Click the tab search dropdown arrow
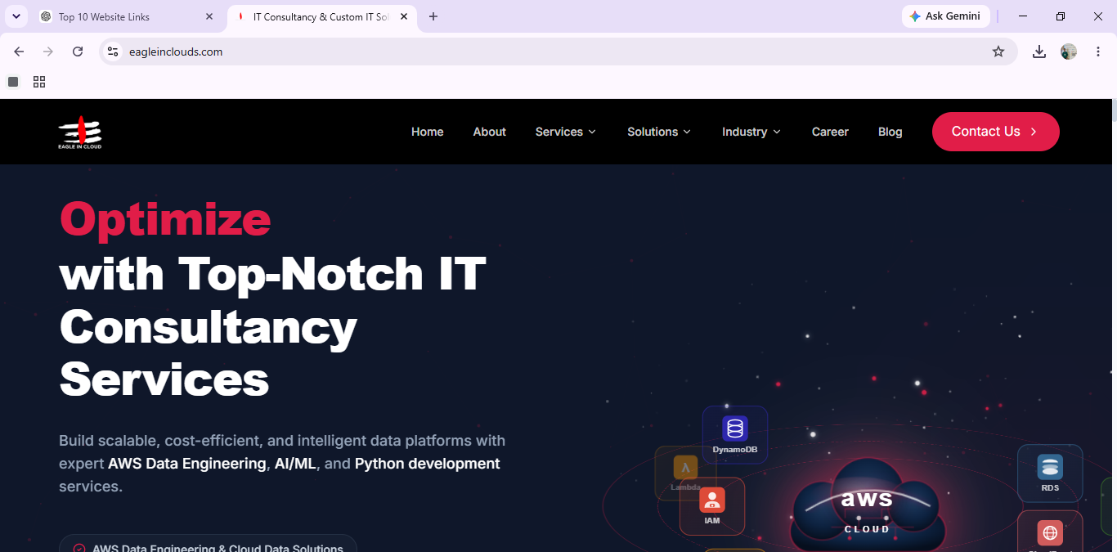Viewport: 1117px width, 552px height. click(x=16, y=16)
